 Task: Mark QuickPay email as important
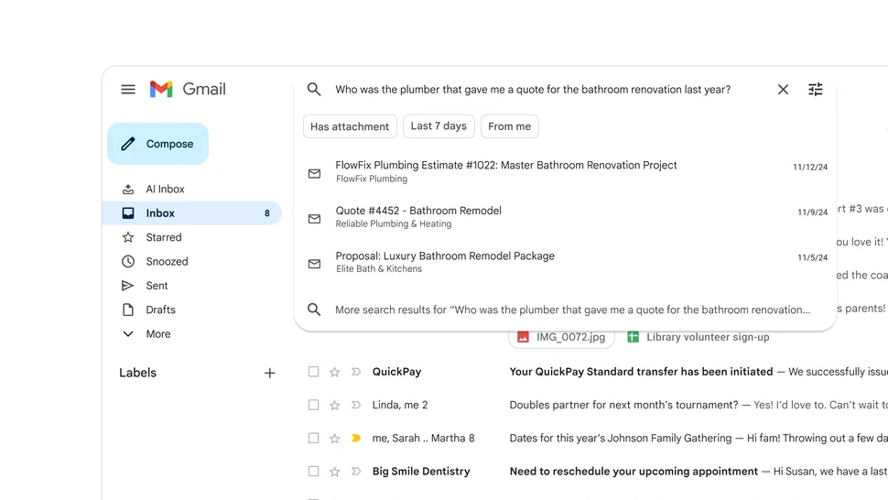tap(355, 372)
